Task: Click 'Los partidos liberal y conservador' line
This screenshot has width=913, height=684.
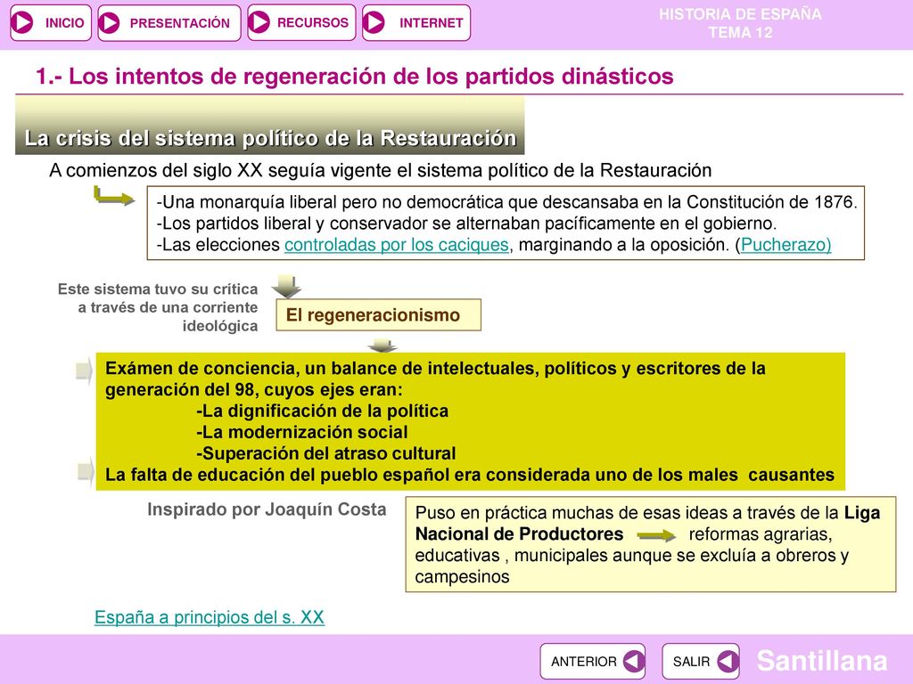Action: pyautogui.click(x=466, y=224)
